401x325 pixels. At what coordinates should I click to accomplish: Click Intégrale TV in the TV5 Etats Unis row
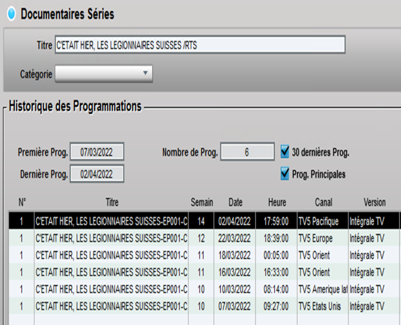[374, 306]
